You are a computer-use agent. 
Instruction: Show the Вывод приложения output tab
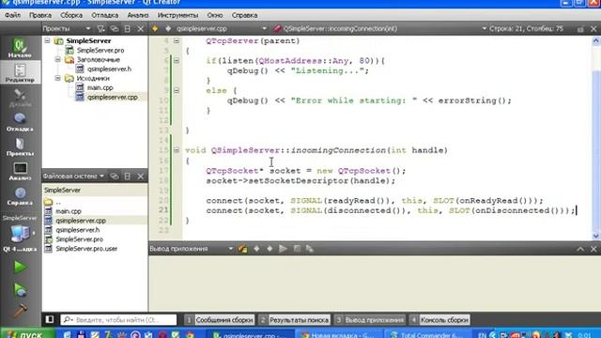pos(370,319)
